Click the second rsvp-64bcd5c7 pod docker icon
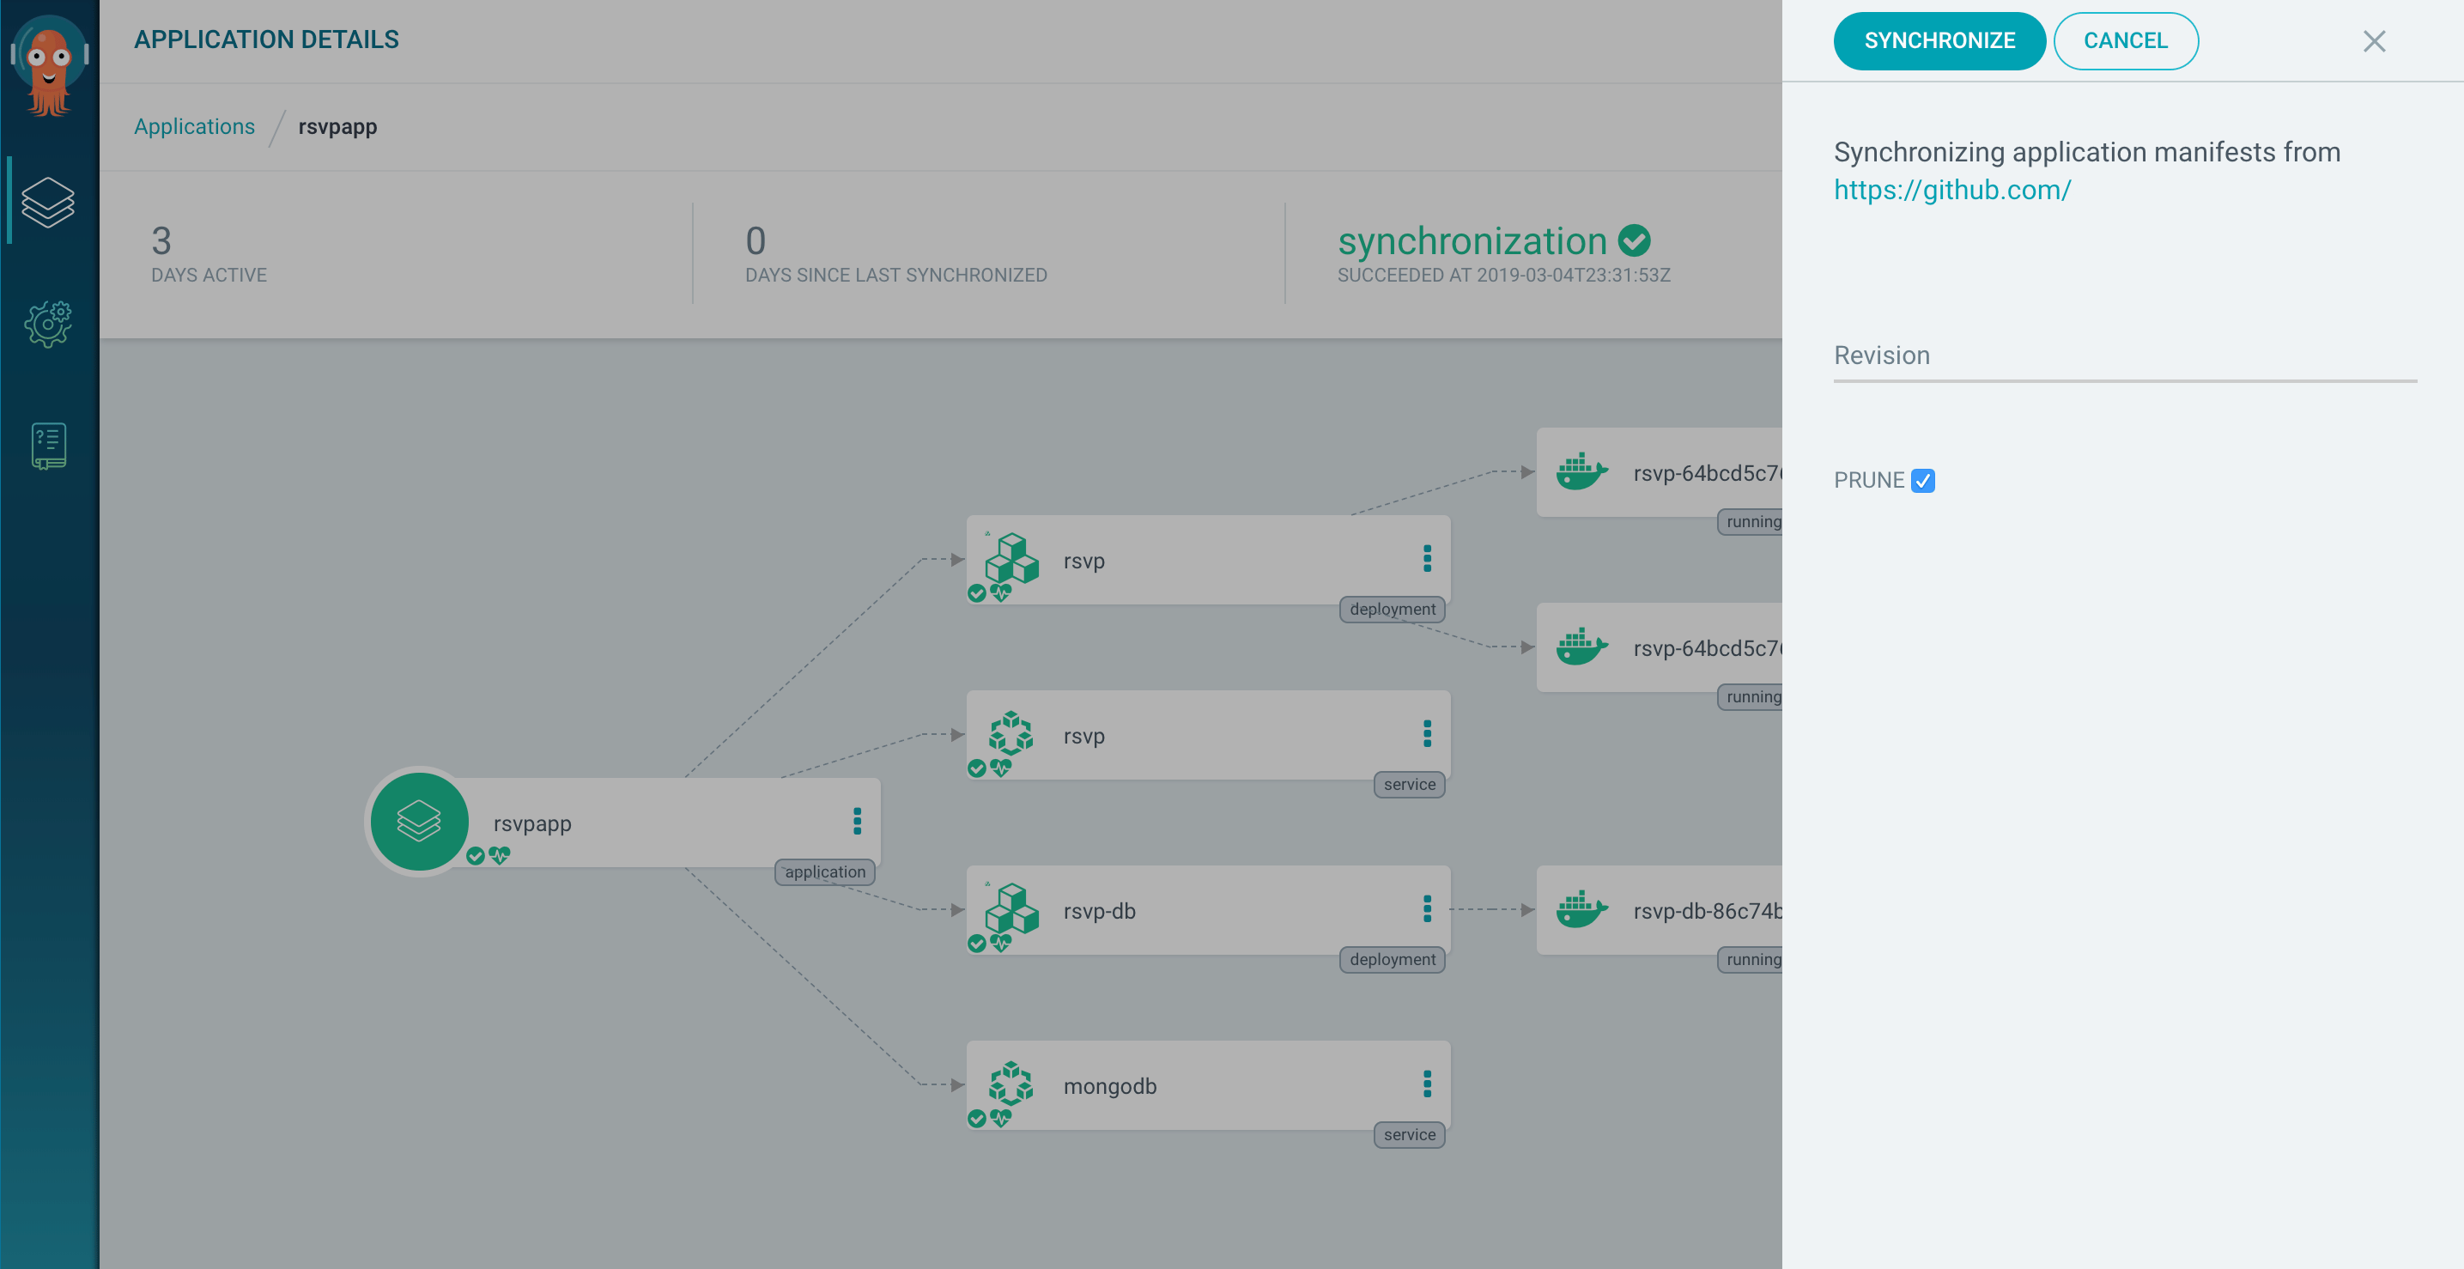The width and height of the screenshot is (2464, 1269). (1581, 647)
